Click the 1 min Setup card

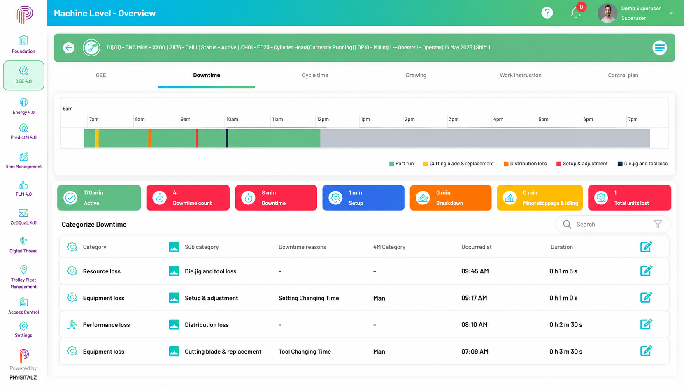(363, 198)
